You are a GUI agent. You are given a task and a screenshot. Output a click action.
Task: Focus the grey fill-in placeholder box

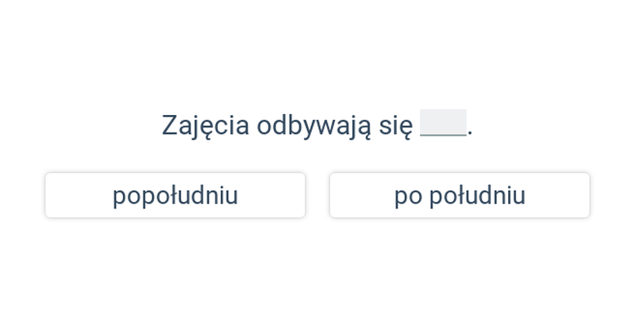[x=444, y=123]
